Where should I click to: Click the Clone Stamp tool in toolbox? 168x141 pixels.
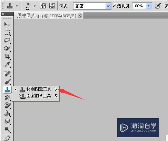[x=7, y=90]
